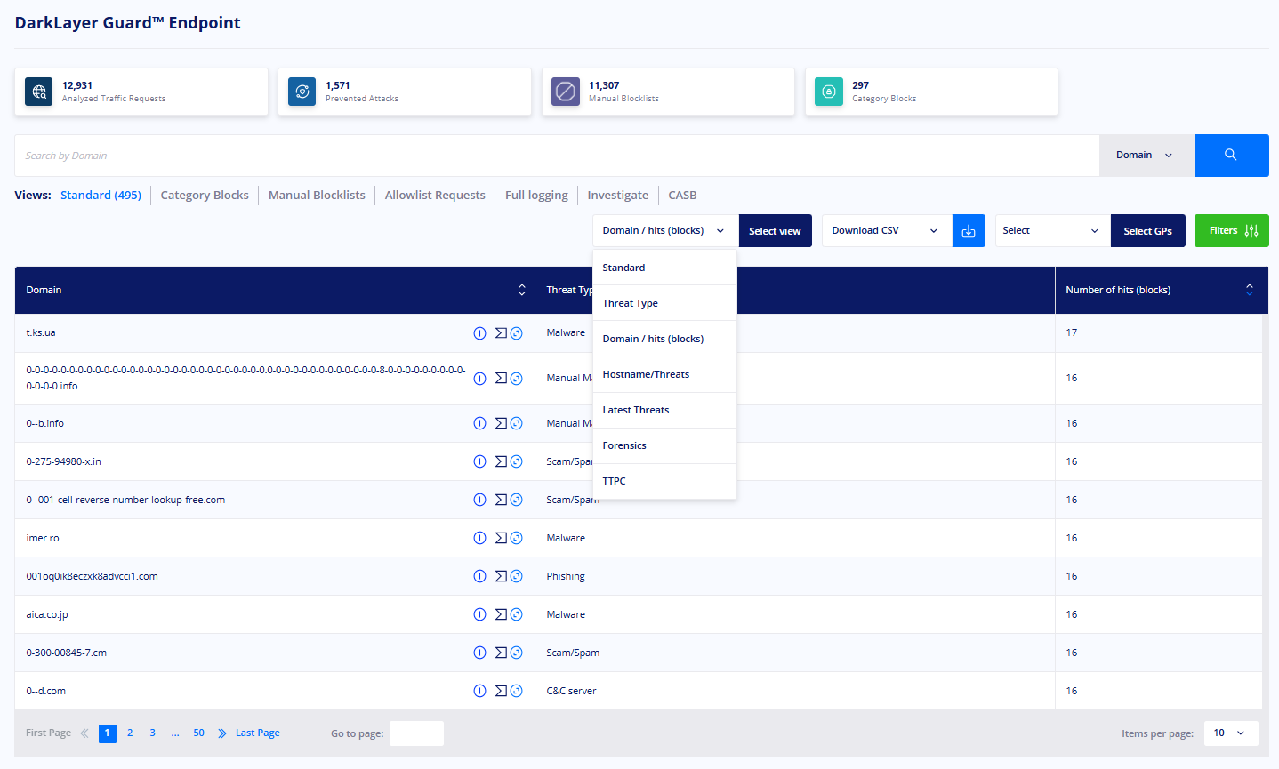1279x769 pixels.
Task: Click the sigma icon in t.ks.ua row
Action: (x=501, y=333)
